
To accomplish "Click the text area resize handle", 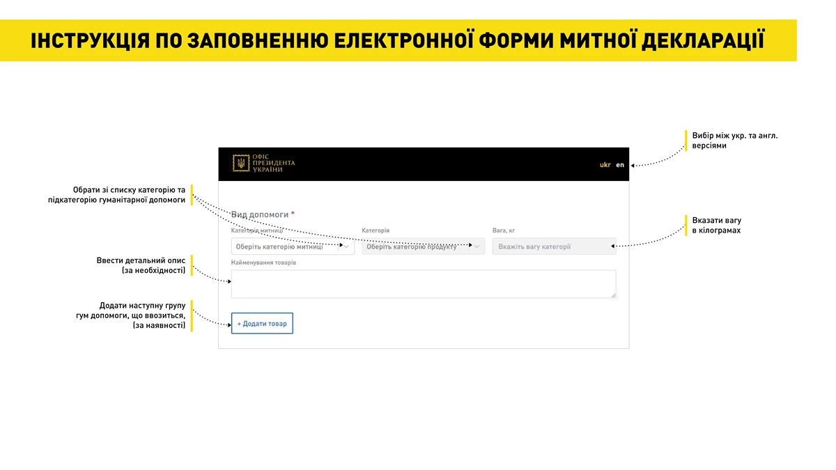I will 613,295.
